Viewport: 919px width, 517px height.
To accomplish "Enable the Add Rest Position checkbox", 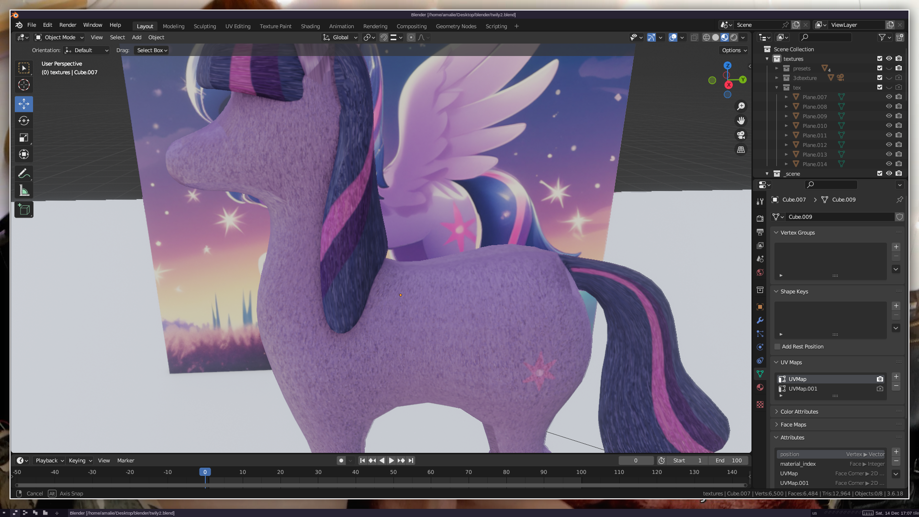I will coord(777,347).
